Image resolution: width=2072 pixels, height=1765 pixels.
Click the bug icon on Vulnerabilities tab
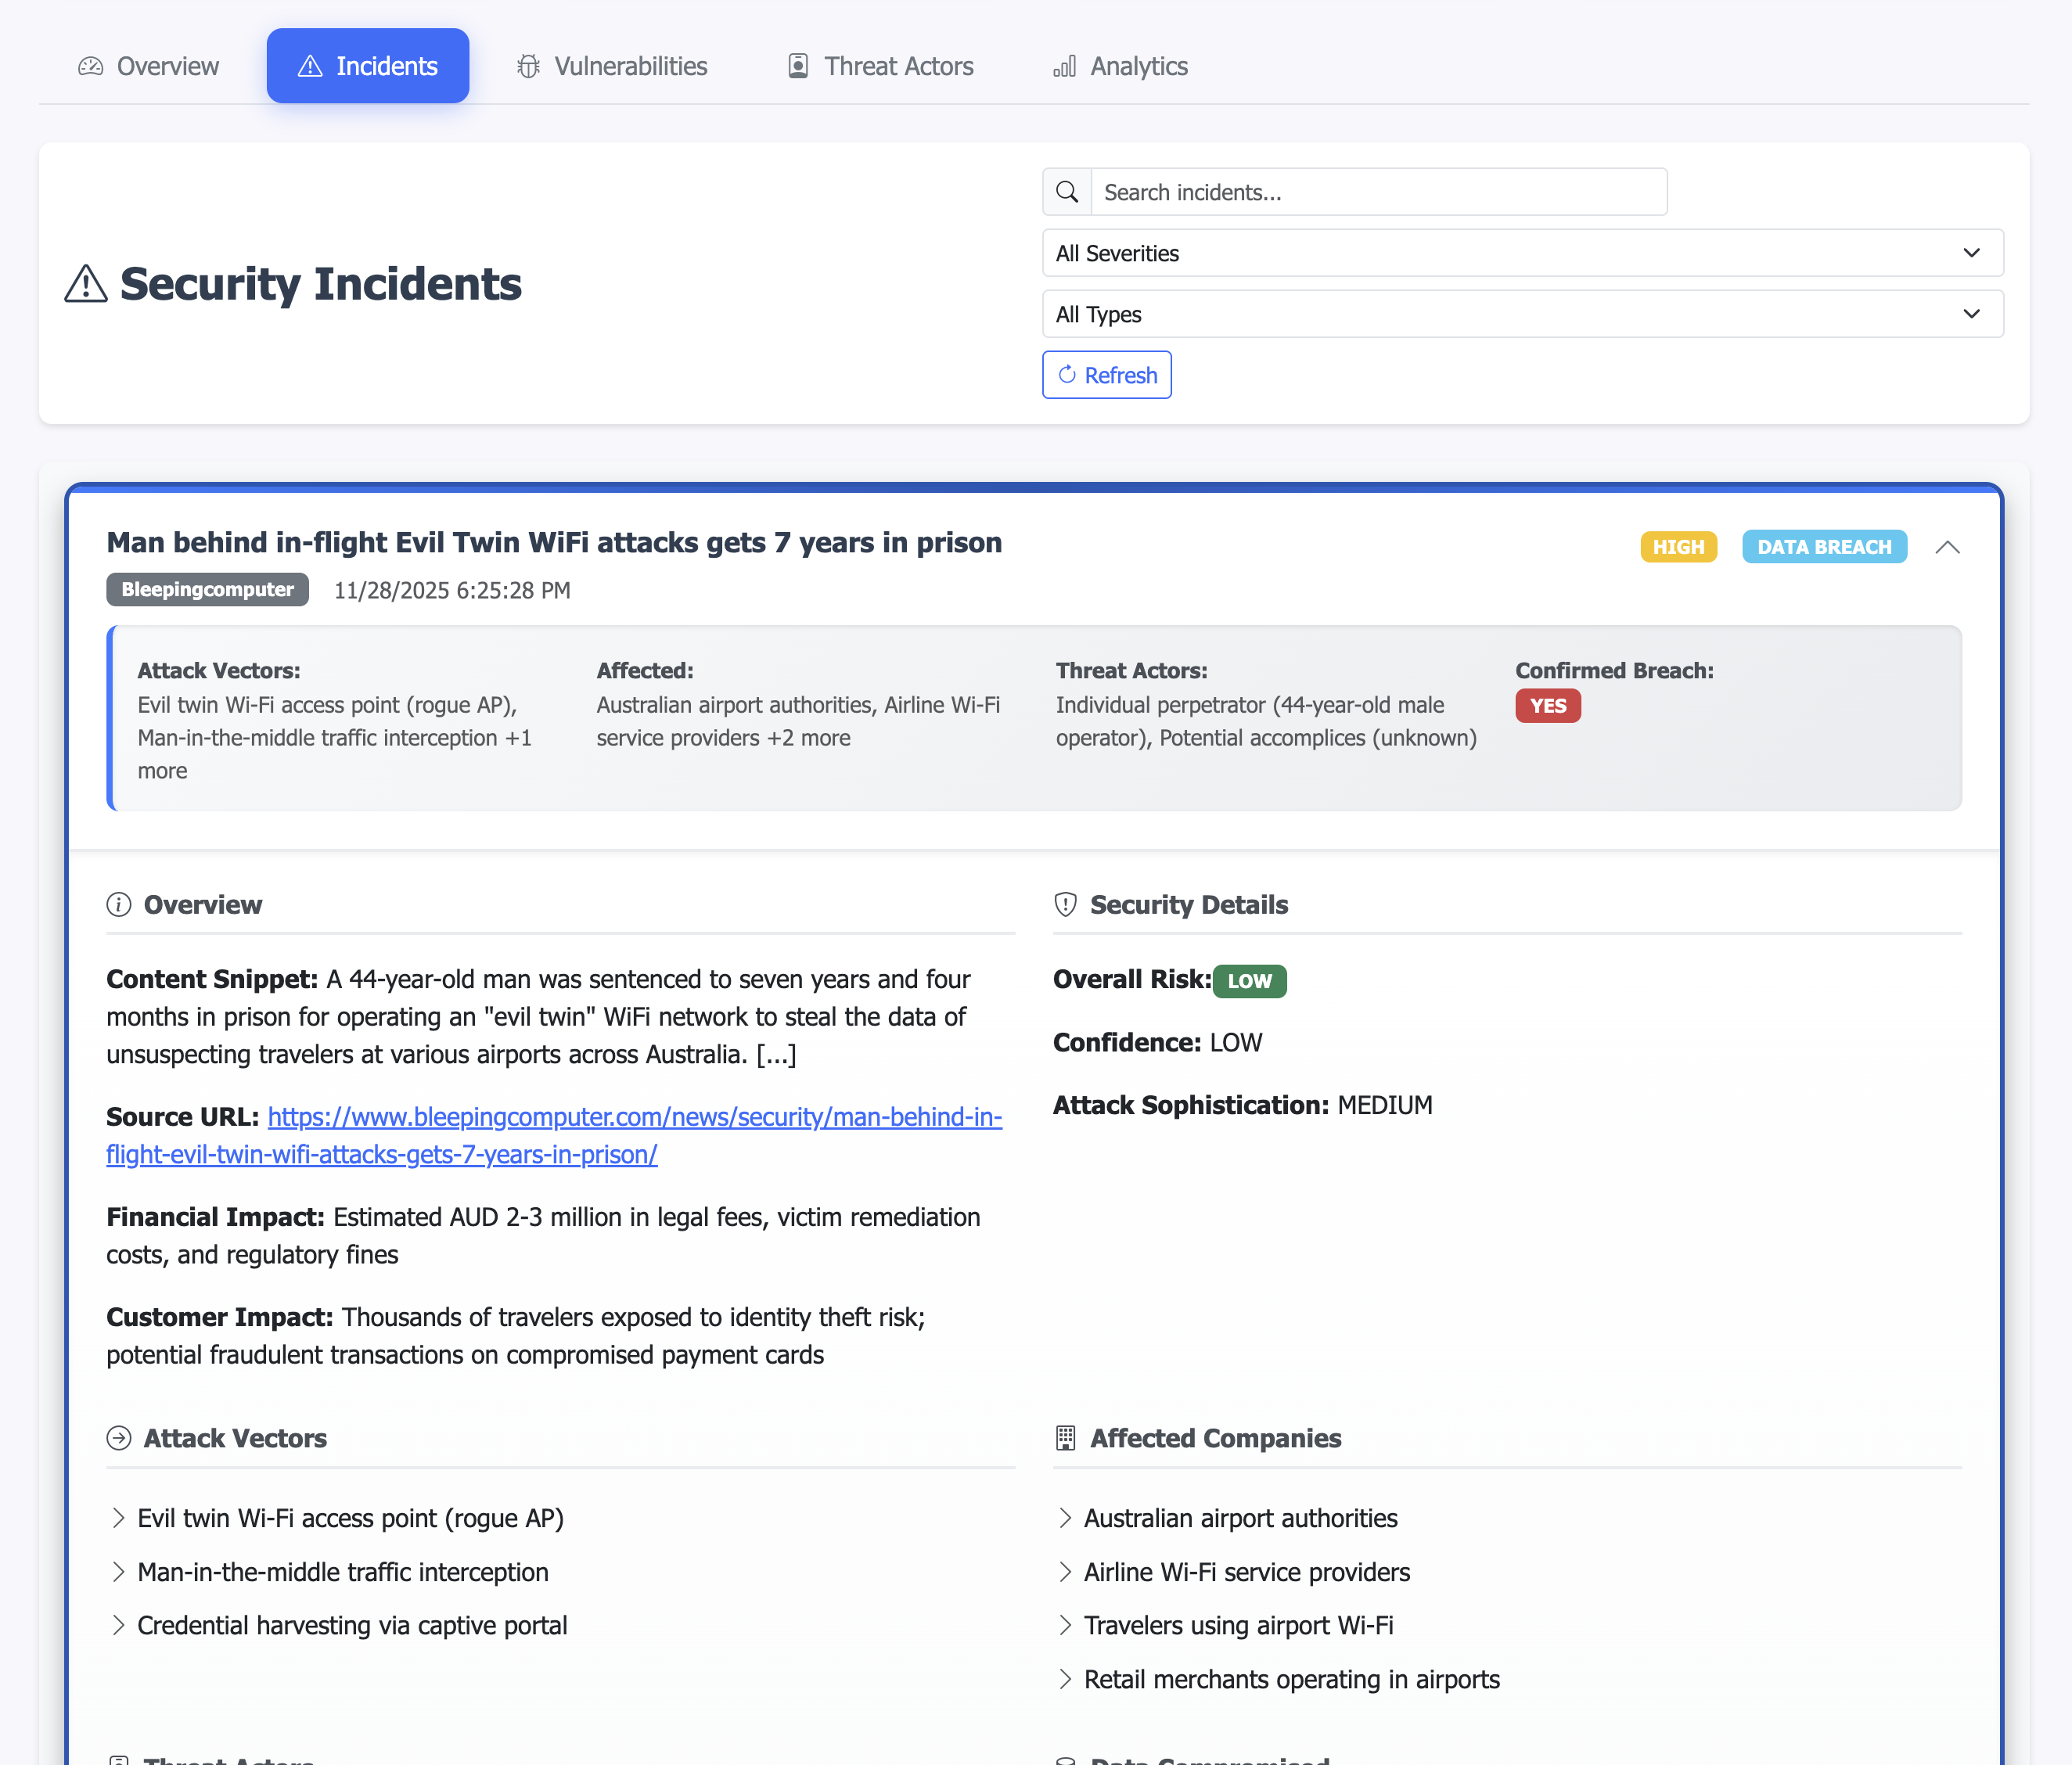[x=528, y=66]
